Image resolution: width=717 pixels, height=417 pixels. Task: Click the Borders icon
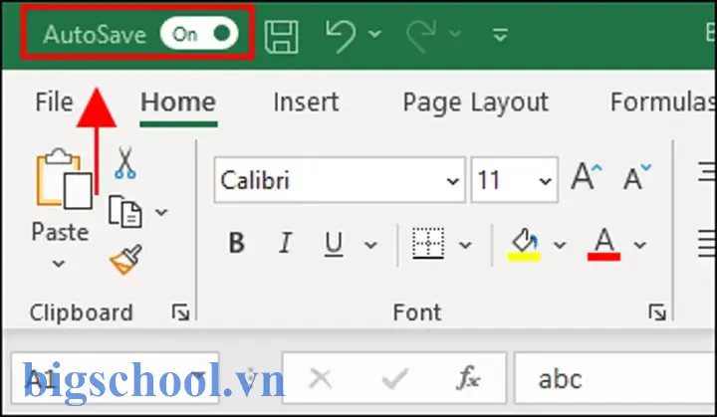point(428,243)
